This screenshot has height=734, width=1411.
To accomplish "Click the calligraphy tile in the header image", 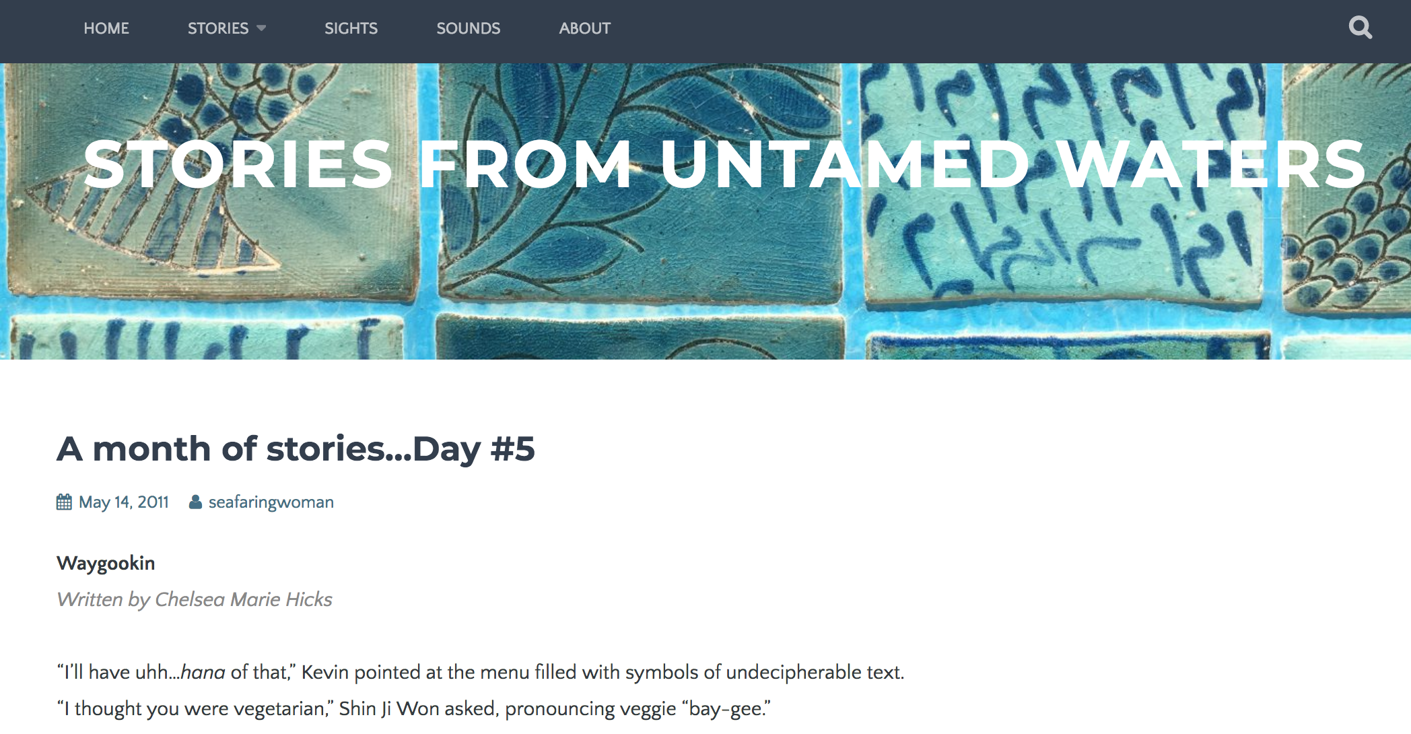I will tap(1064, 249).
